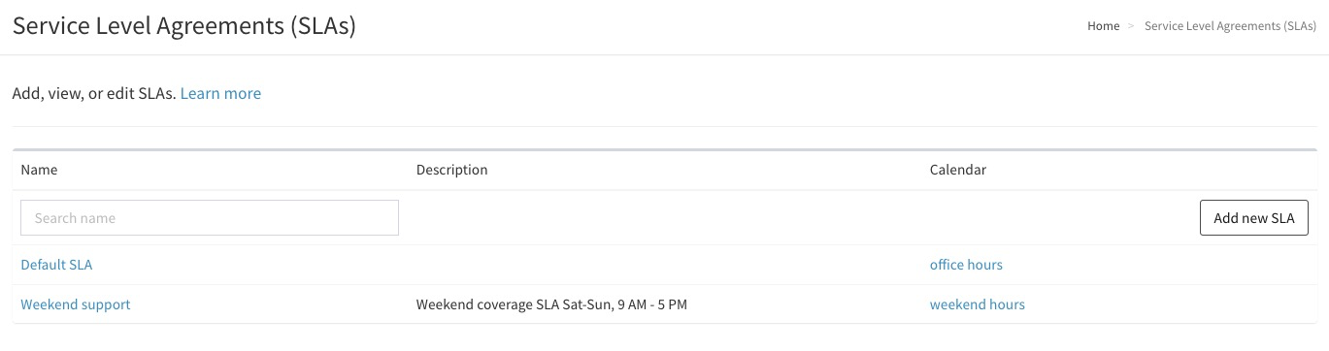Open the Weekend support SLA
Viewport: 1329px width, 351px height.
click(x=76, y=304)
